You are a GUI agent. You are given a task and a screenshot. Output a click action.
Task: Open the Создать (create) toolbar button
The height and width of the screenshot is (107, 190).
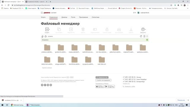pos(47,30)
